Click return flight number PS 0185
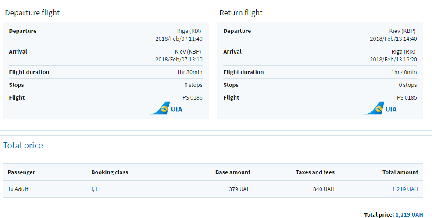The height and width of the screenshot is (218, 432). (x=407, y=97)
